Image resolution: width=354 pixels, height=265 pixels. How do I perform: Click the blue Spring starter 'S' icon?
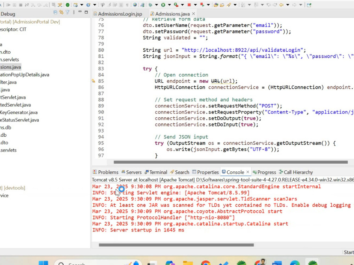point(88,5)
